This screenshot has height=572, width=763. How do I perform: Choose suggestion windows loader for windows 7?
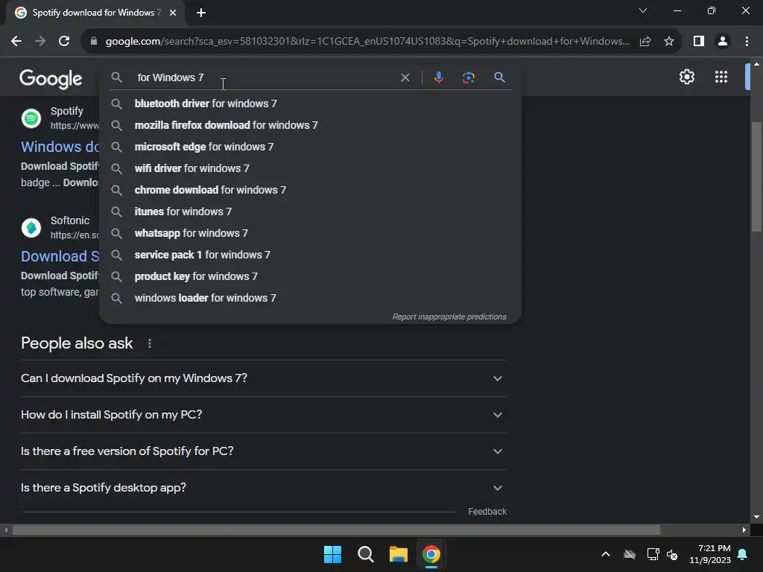[x=311, y=298]
